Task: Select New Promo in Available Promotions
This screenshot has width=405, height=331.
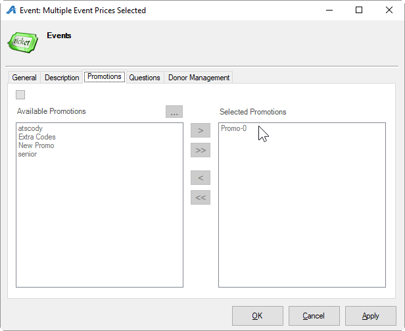Action: tap(36, 145)
